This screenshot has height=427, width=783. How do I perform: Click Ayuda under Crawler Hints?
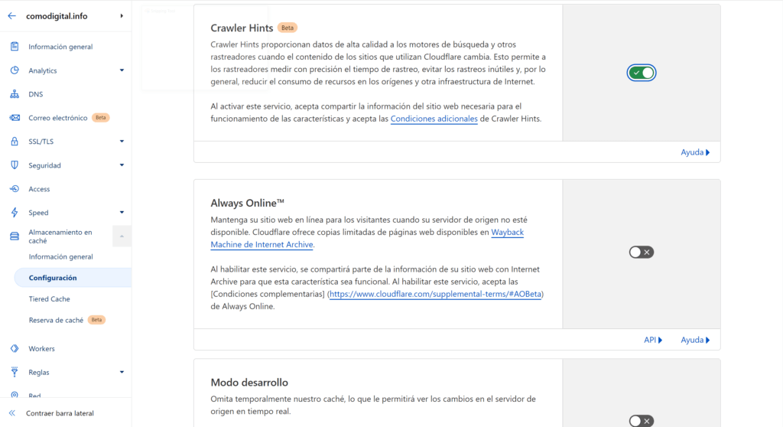pos(695,152)
